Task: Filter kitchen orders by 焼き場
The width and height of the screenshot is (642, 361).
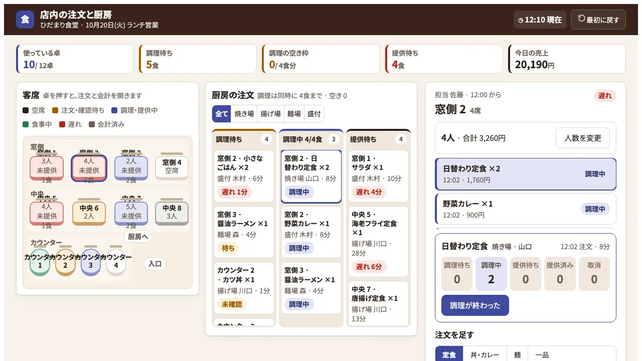Action: coord(244,114)
